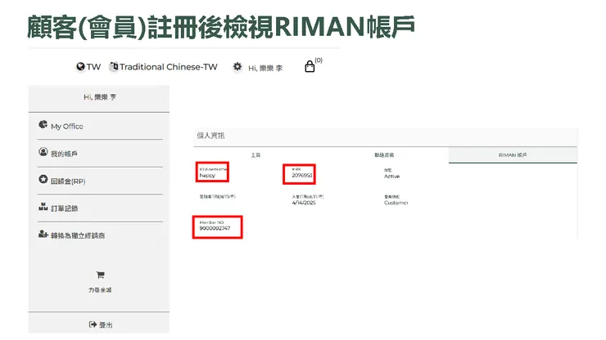Open 回饋金(RP) in the sidebar
The image size is (606, 340).
pyautogui.click(x=68, y=181)
